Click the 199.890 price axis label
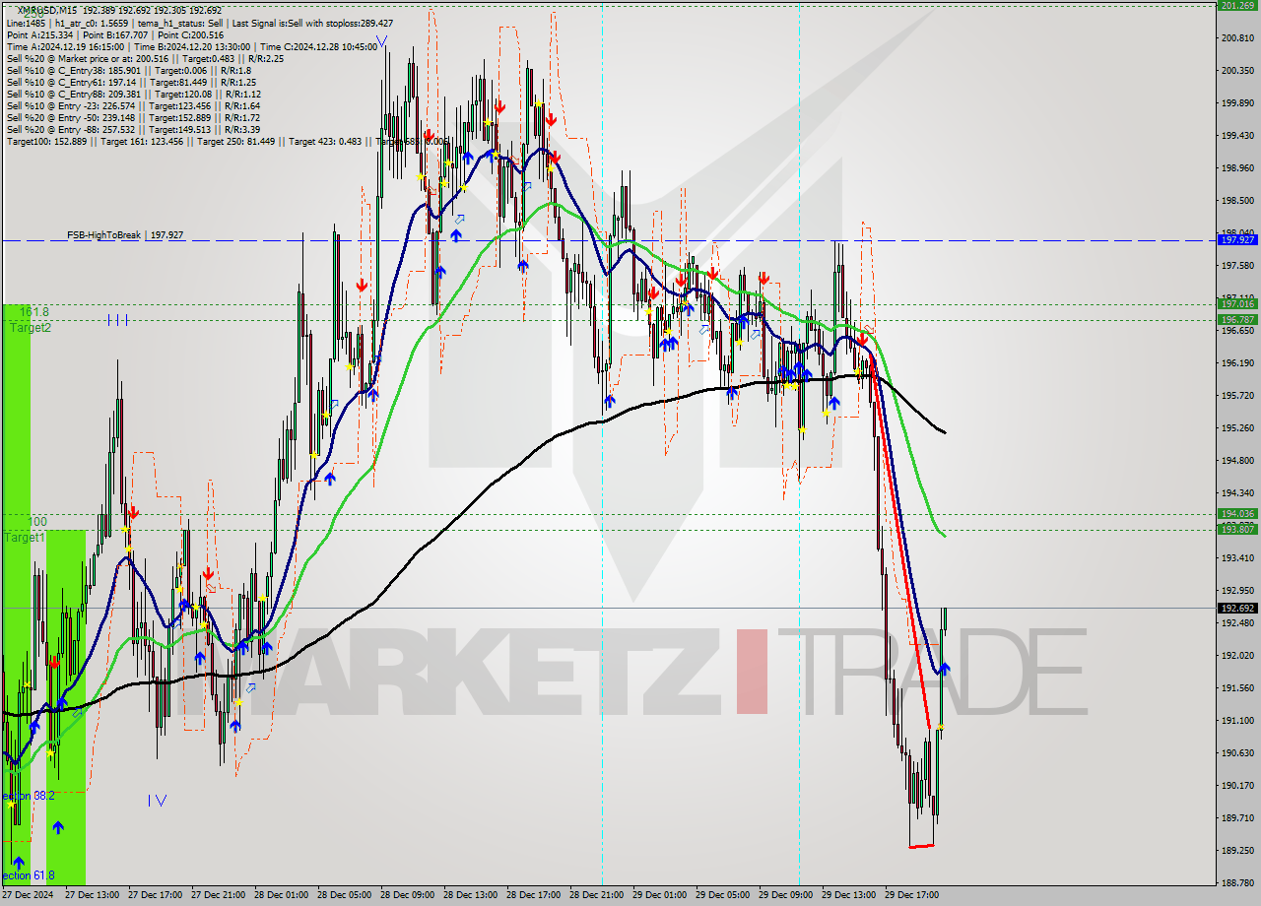 pos(1236,103)
